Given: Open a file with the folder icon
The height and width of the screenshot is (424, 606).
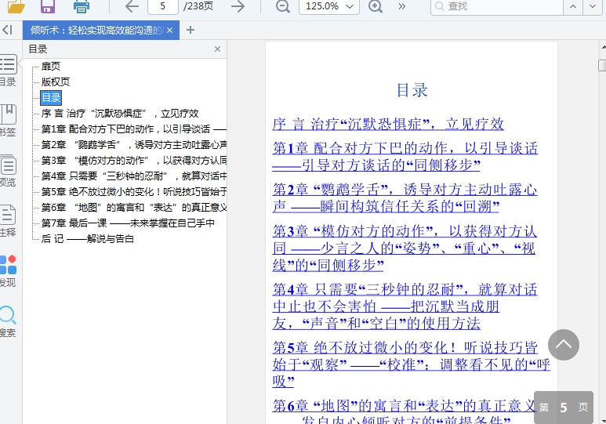Looking at the screenshot, I should click(x=16, y=6).
